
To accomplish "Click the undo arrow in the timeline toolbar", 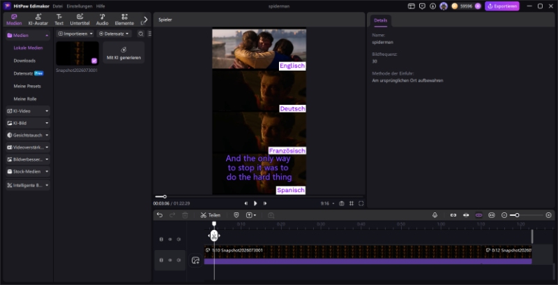I will click(x=160, y=215).
